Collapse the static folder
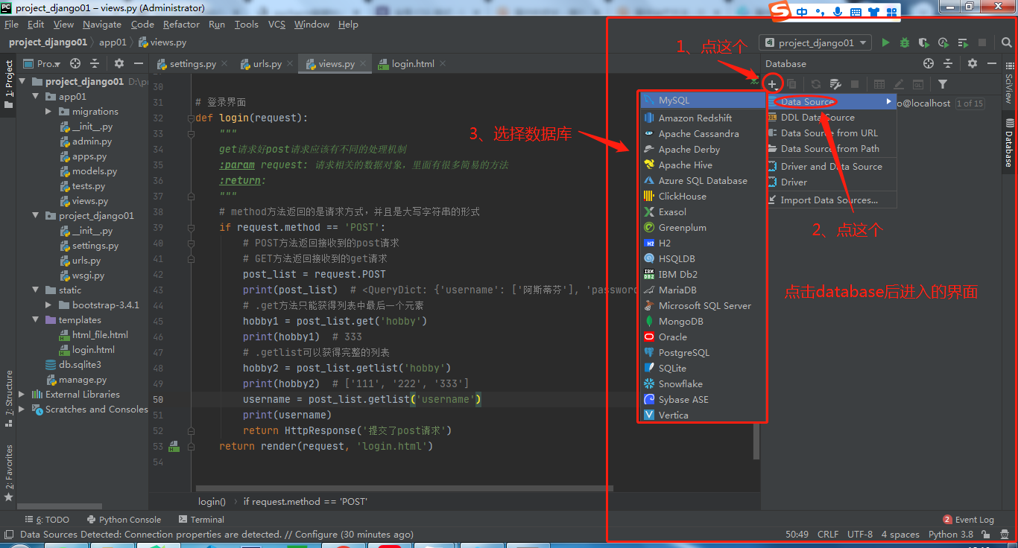Viewport: 1018px width, 548px height. [35, 290]
